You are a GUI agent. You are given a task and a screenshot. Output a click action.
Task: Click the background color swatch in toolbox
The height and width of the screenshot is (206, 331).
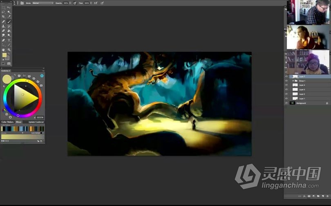pyautogui.click(x=8, y=58)
